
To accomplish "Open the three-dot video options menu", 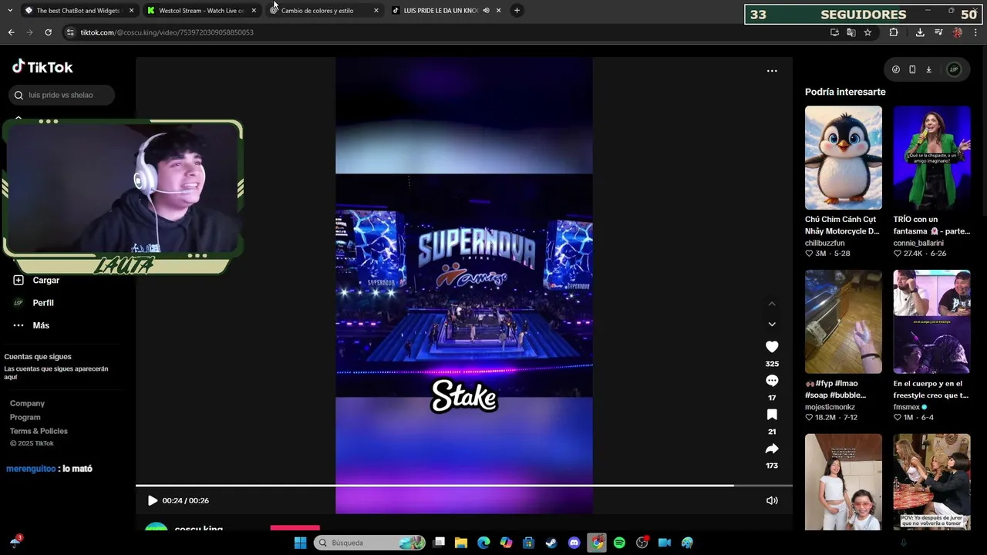I will [x=772, y=71].
